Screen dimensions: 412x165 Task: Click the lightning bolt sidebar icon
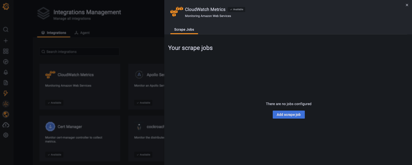click(x=6, y=93)
